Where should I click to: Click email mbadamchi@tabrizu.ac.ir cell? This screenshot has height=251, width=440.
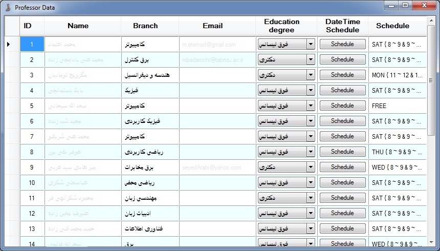(217, 59)
